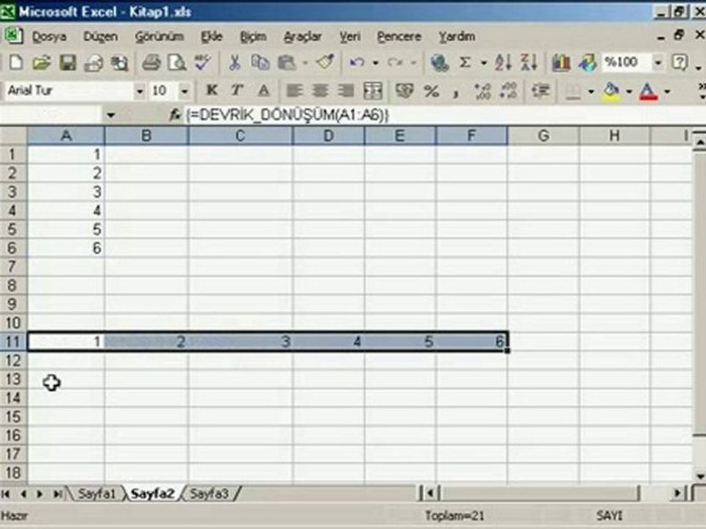
Task: Sort descending with the Z-A icon
Action: click(529, 62)
